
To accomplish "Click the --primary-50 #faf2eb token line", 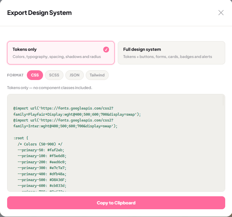I will [41, 150].
